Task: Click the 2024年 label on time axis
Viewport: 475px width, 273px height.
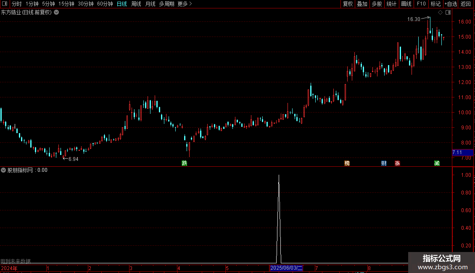Action: (9, 268)
